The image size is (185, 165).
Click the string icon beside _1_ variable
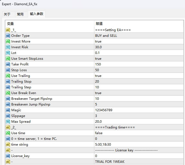(8, 30)
